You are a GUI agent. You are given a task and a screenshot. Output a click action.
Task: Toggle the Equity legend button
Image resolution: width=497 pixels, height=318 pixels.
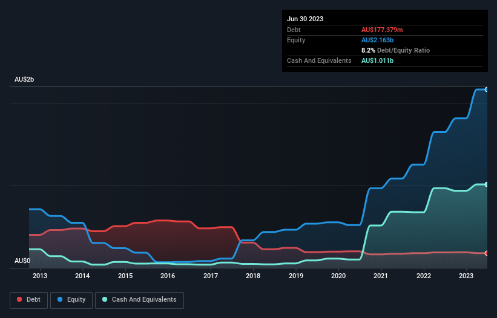click(x=71, y=300)
